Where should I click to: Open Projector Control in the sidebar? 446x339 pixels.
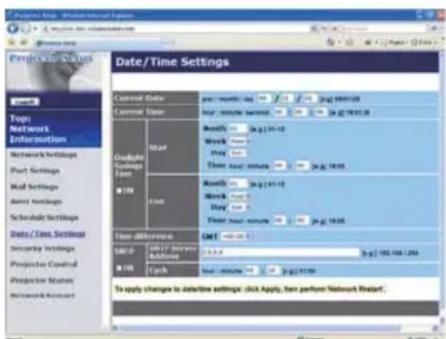pos(44,264)
